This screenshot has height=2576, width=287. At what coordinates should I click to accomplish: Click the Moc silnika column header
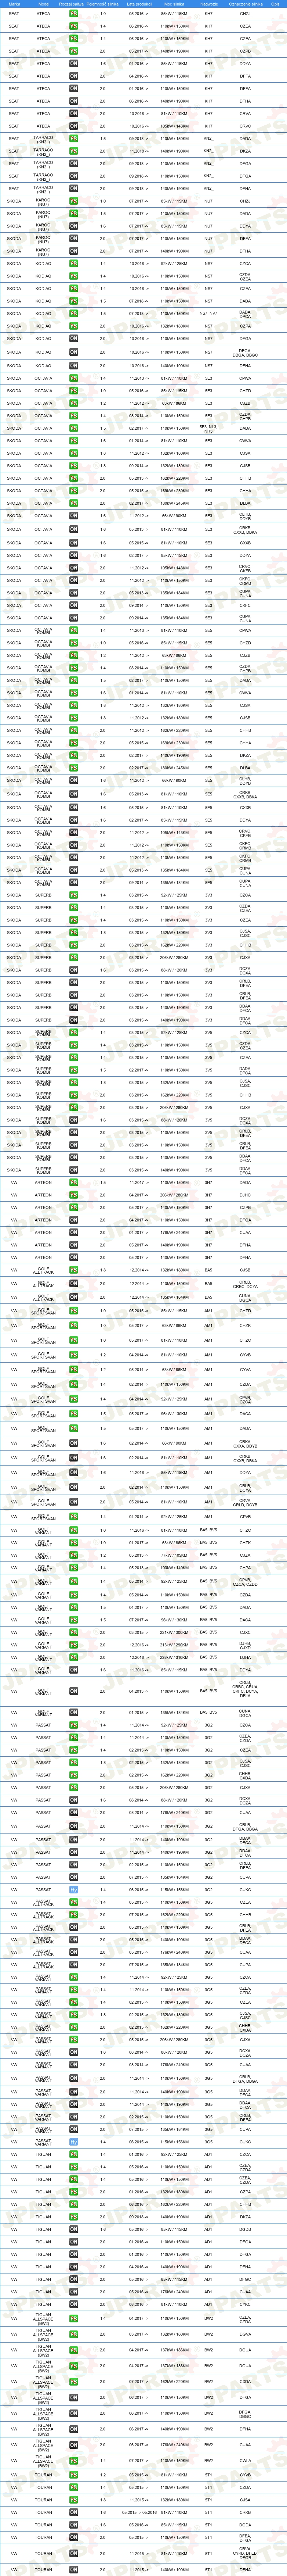(174, 4)
